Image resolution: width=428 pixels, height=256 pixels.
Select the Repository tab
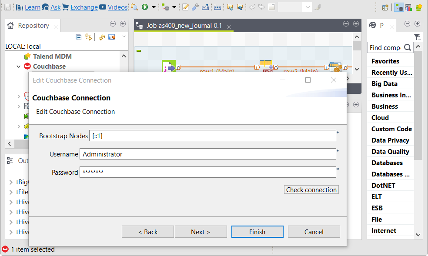tap(33, 25)
